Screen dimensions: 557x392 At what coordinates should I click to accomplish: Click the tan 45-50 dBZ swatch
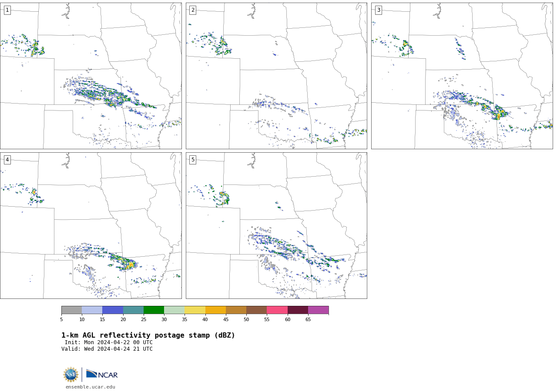click(236, 310)
